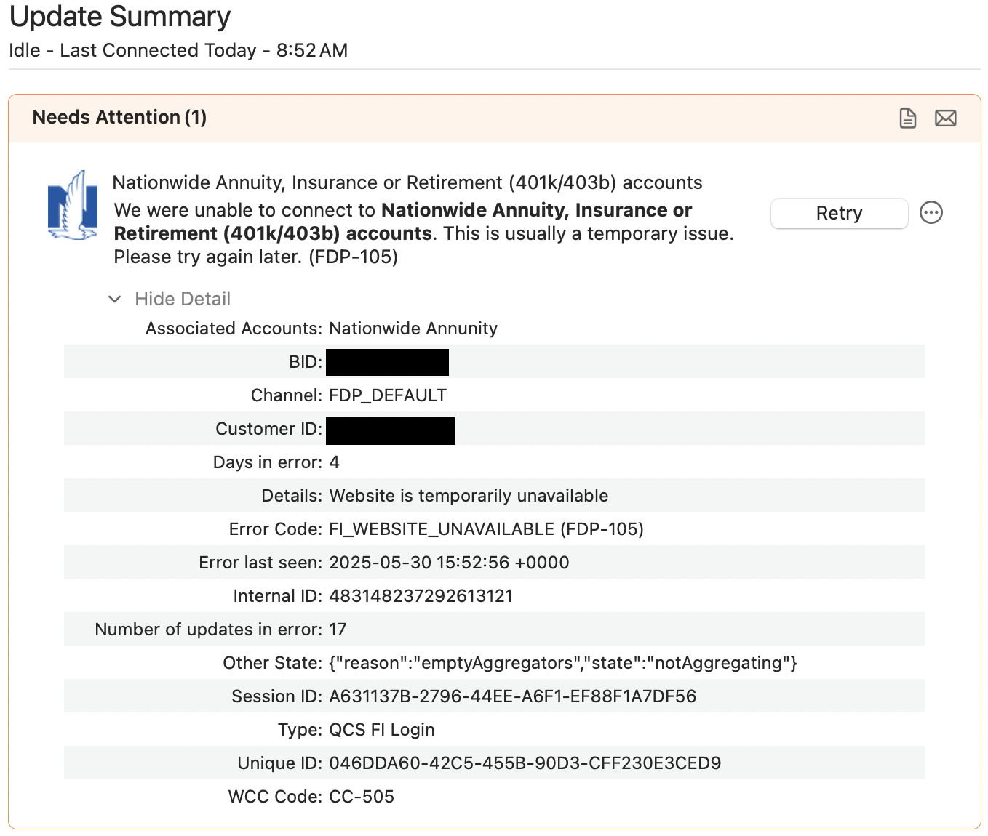Click the Nationwide eagle logo
The width and height of the screenshot is (988, 836).
(72, 206)
